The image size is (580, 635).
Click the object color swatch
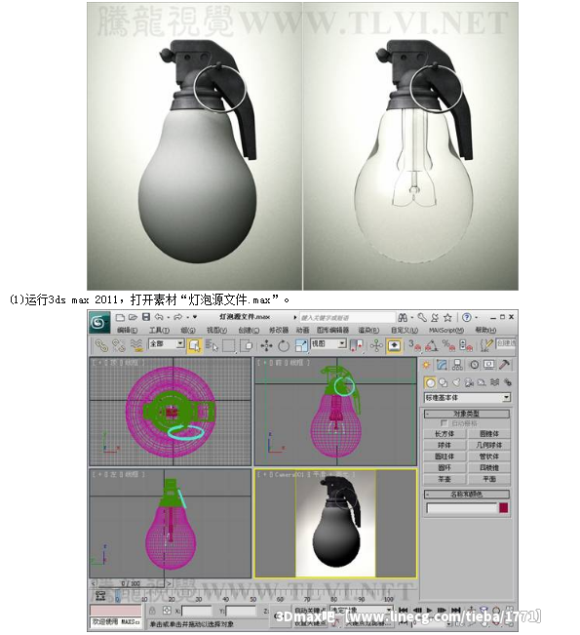[x=504, y=508]
